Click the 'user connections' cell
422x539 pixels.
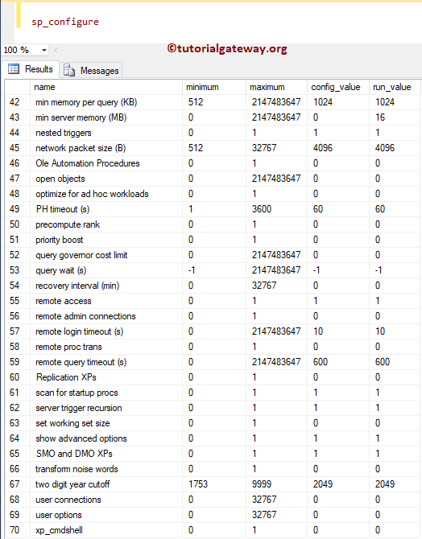coord(106,500)
